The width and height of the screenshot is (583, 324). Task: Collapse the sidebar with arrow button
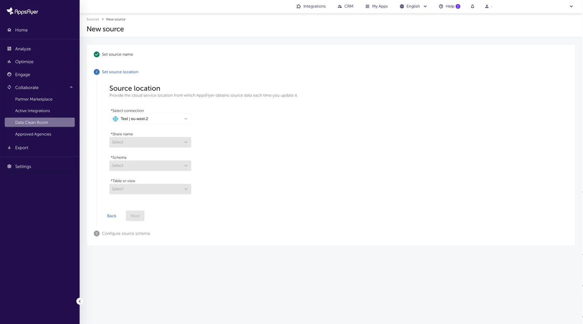coord(79,301)
